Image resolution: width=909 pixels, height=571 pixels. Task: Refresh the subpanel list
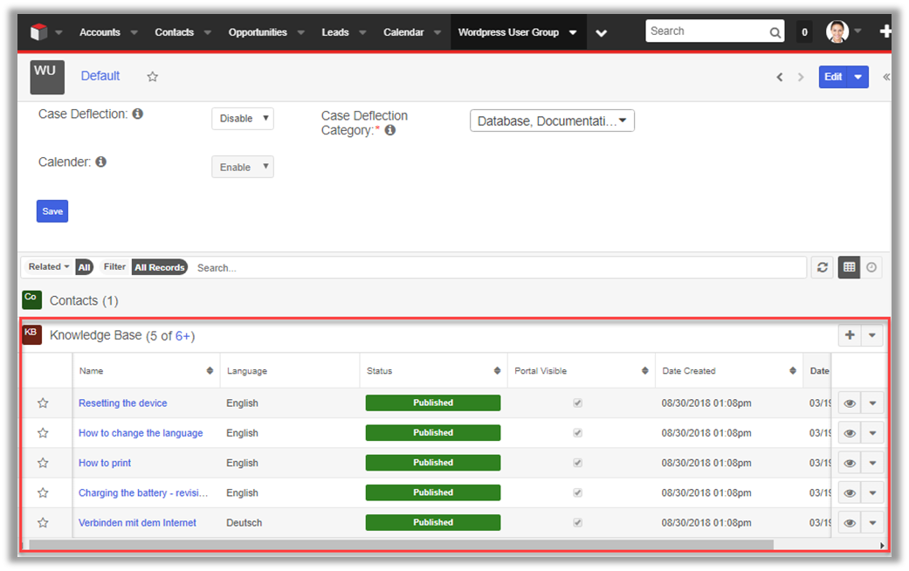822,268
